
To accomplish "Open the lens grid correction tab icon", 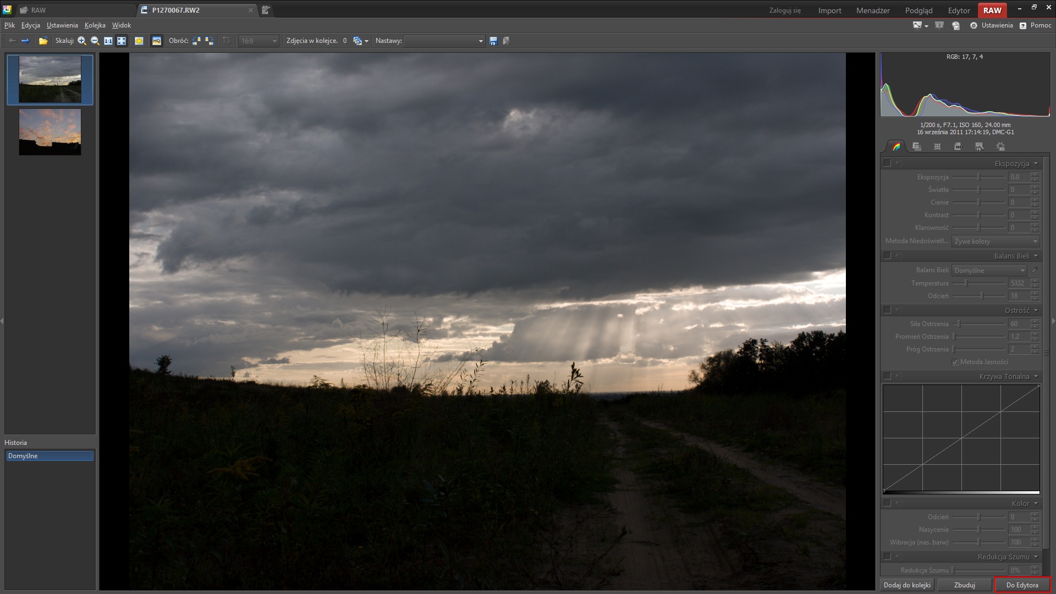I will (x=937, y=146).
